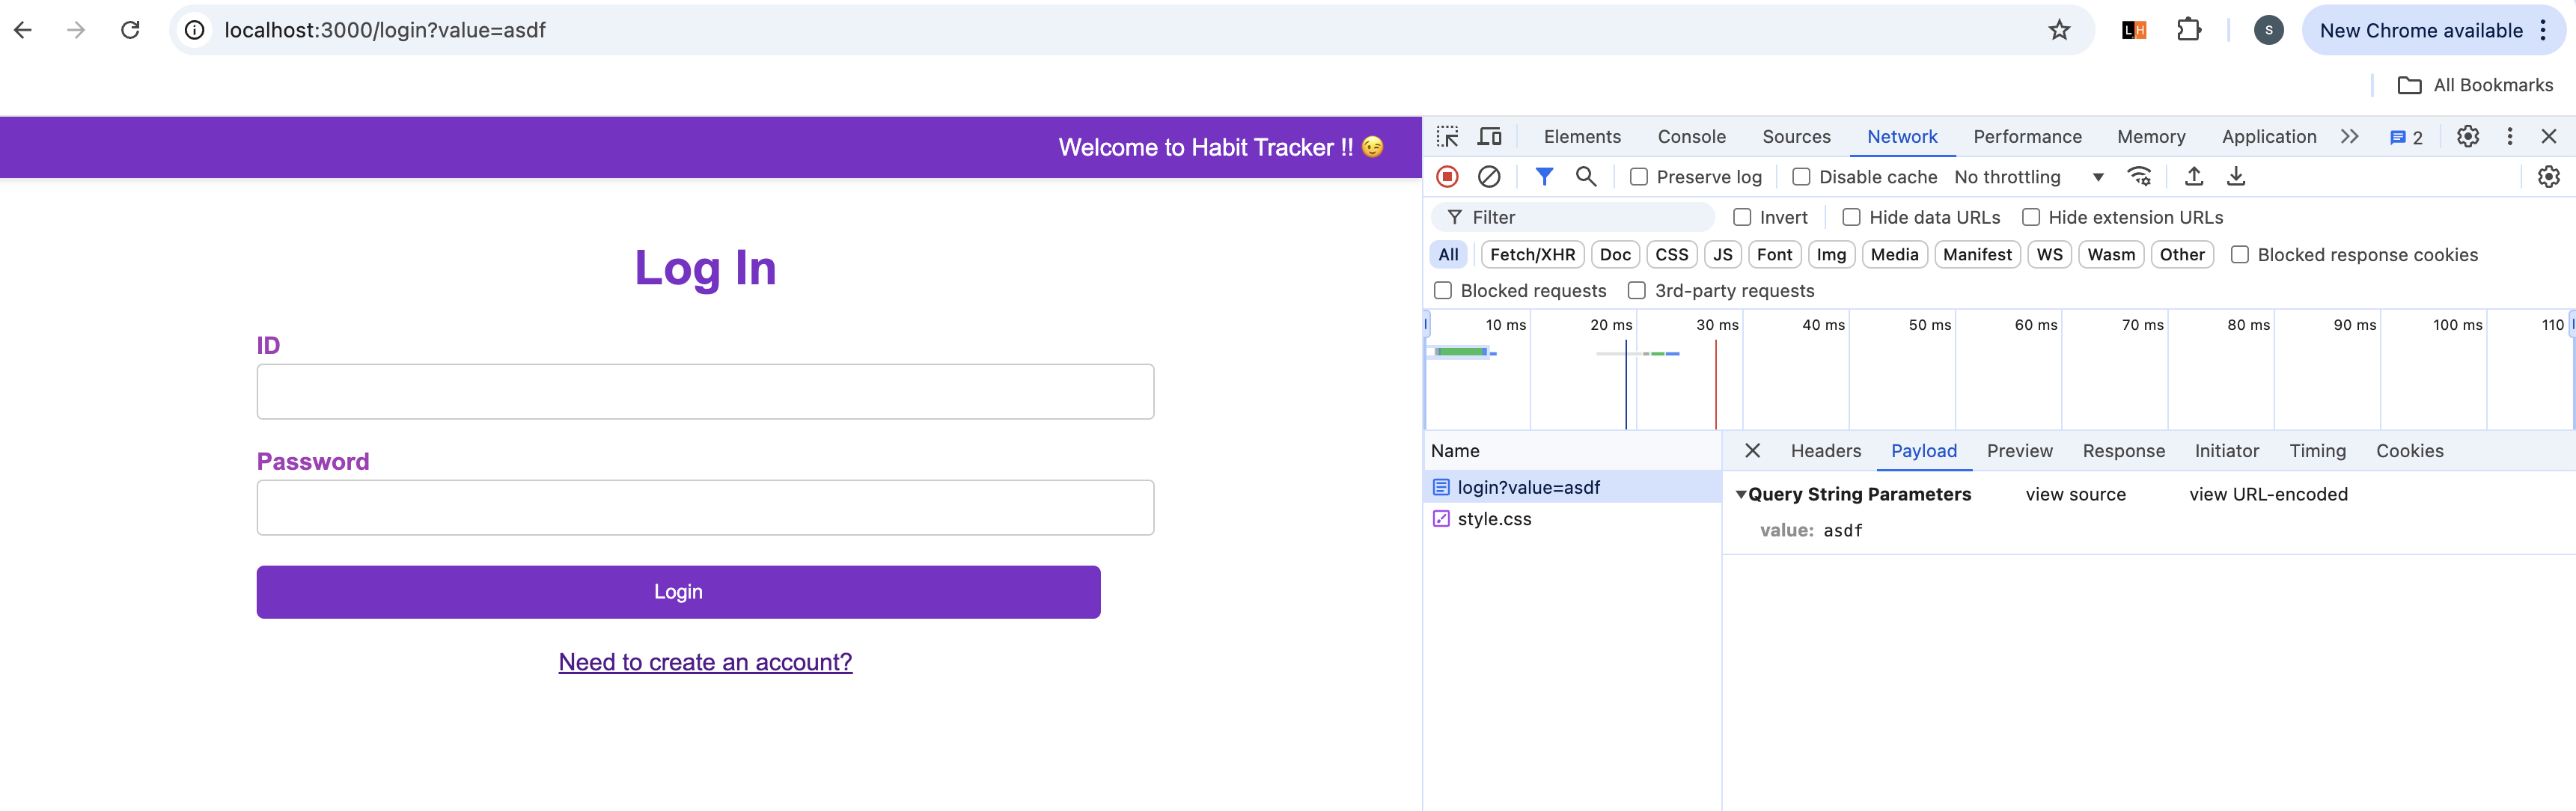Follow the Need to create an account link
2576x811 pixels.
(x=705, y=662)
